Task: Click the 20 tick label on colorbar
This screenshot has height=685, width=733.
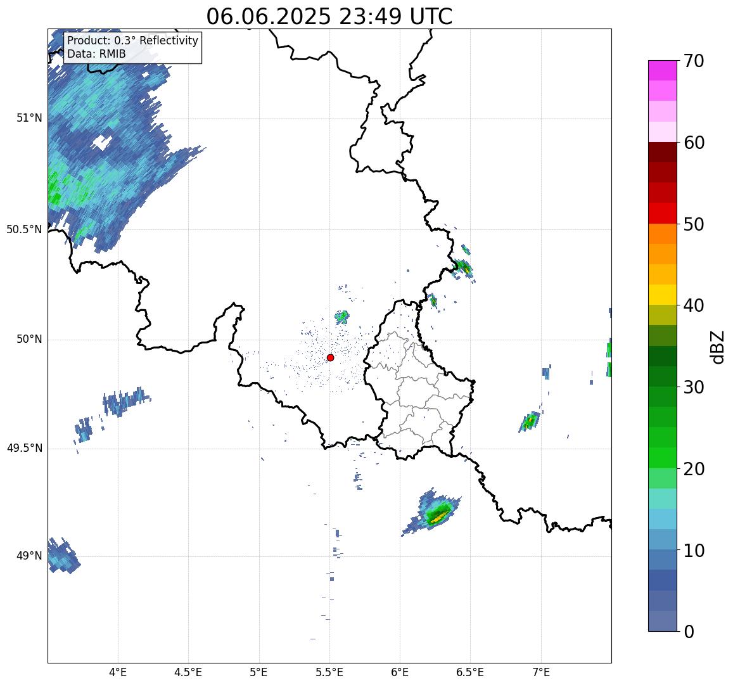Action: [693, 469]
